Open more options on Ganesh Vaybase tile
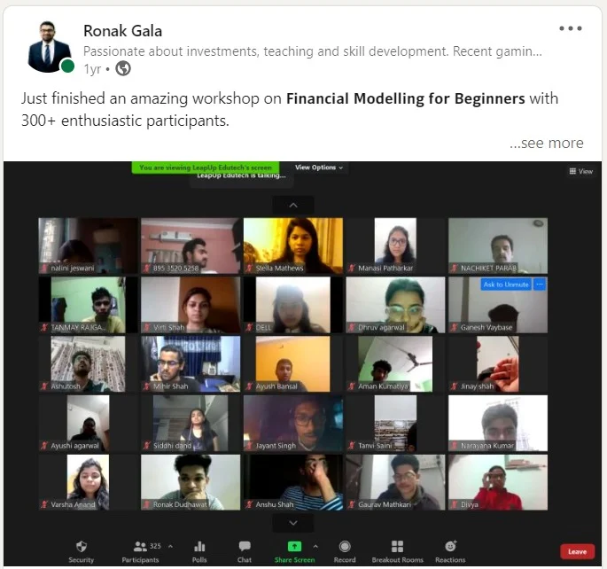The height and width of the screenshot is (569, 607). coord(540,284)
